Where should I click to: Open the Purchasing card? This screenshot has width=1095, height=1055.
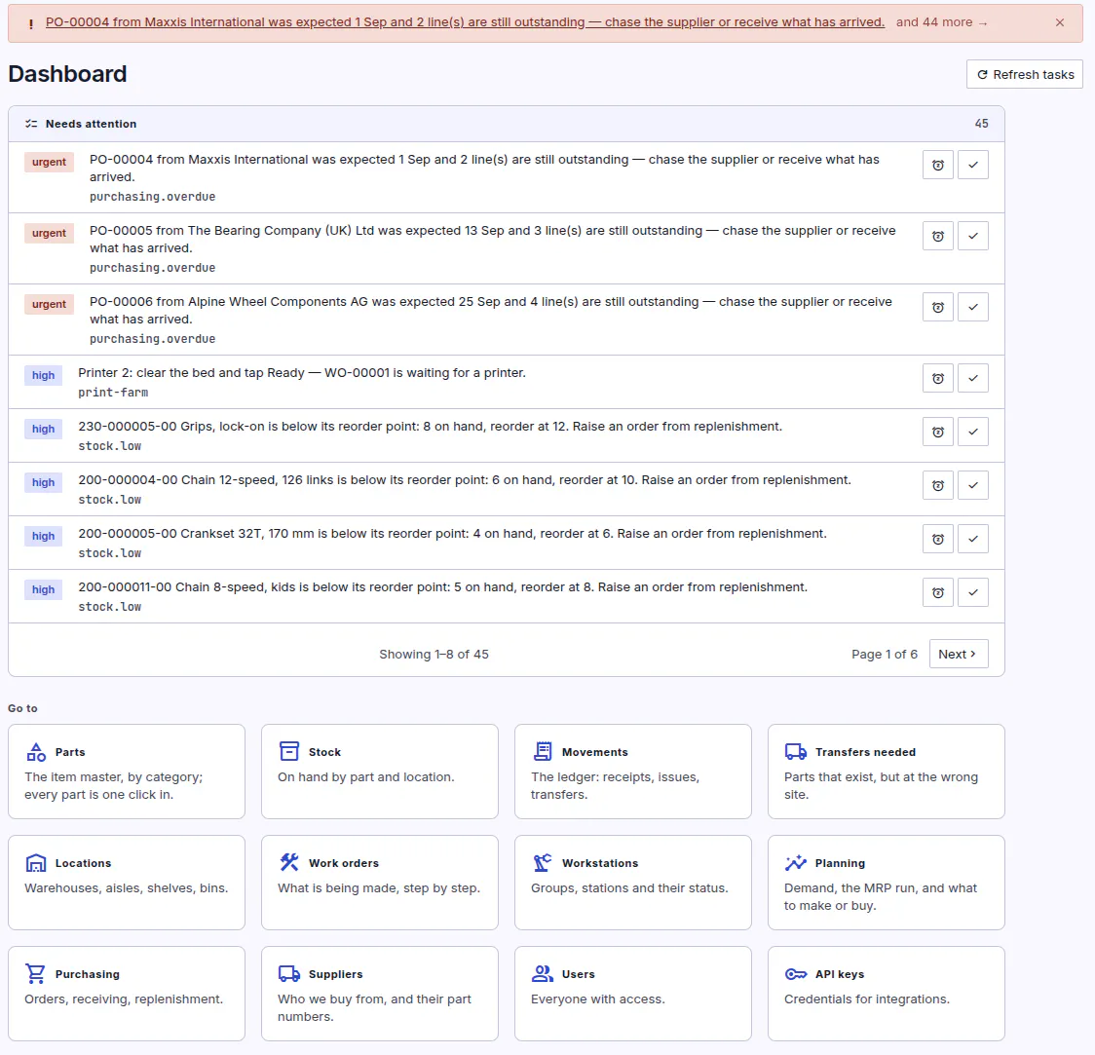127,994
